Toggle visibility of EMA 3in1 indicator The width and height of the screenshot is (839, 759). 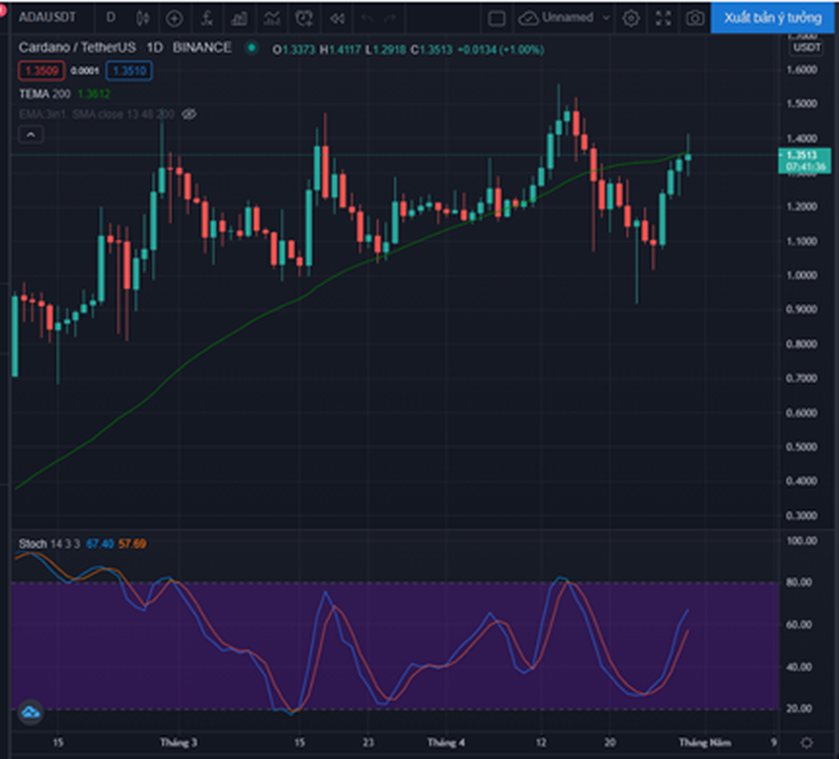(190, 114)
